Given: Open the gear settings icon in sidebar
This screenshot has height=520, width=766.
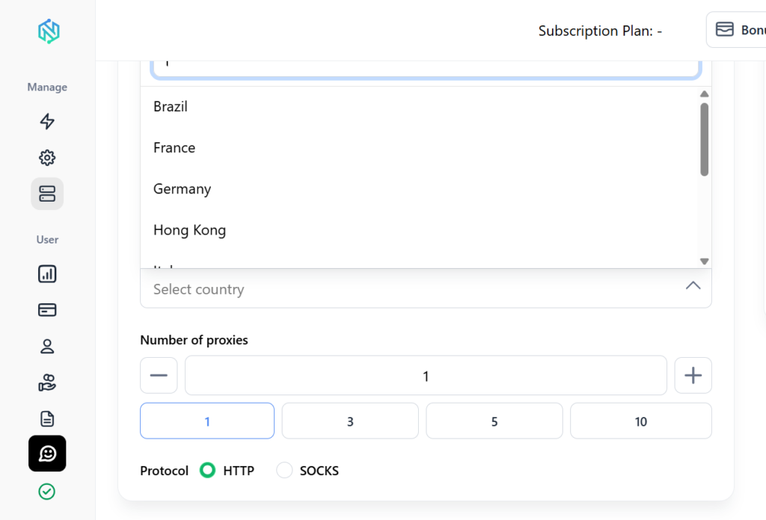Looking at the screenshot, I should [x=47, y=158].
